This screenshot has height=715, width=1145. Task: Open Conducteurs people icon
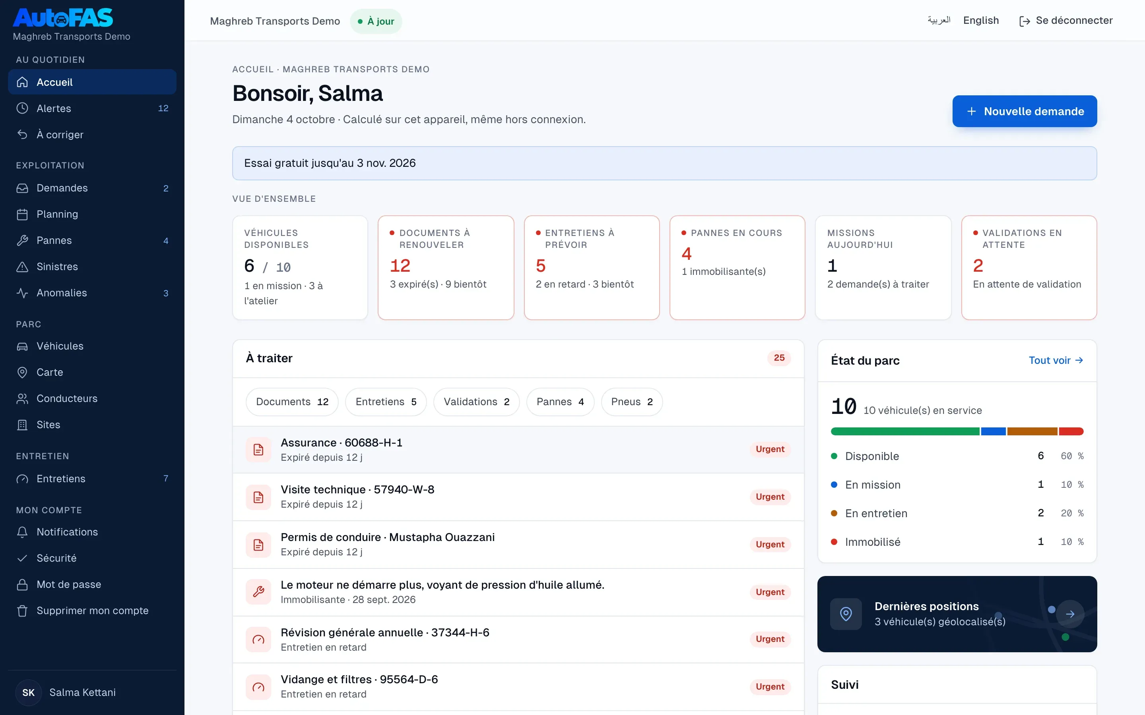22,399
